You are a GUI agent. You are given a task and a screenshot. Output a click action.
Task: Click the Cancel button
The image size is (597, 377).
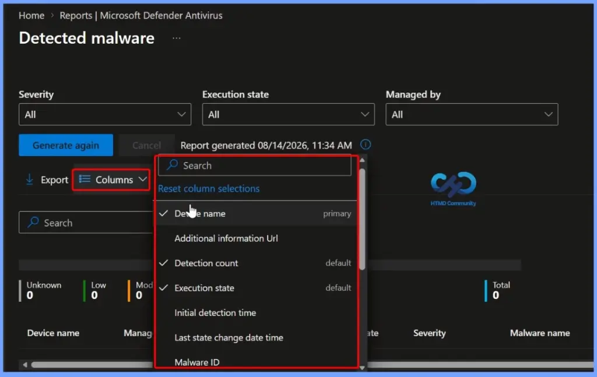146,145
